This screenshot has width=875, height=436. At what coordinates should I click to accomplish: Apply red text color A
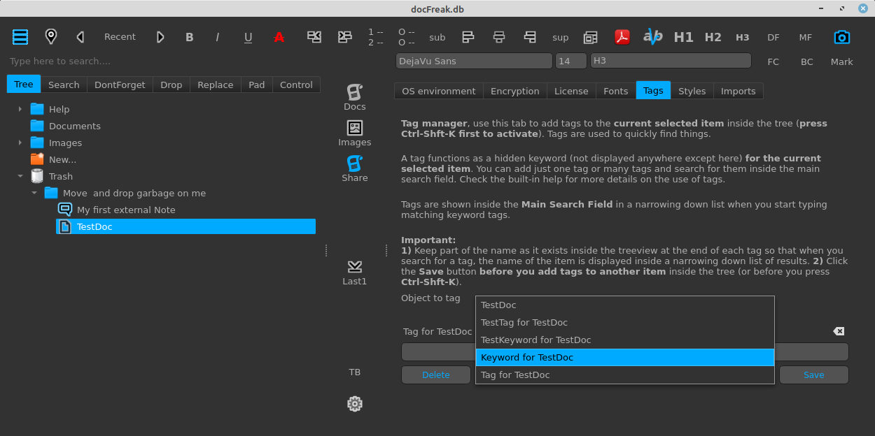pyautogui.click(x=279, y=38)
